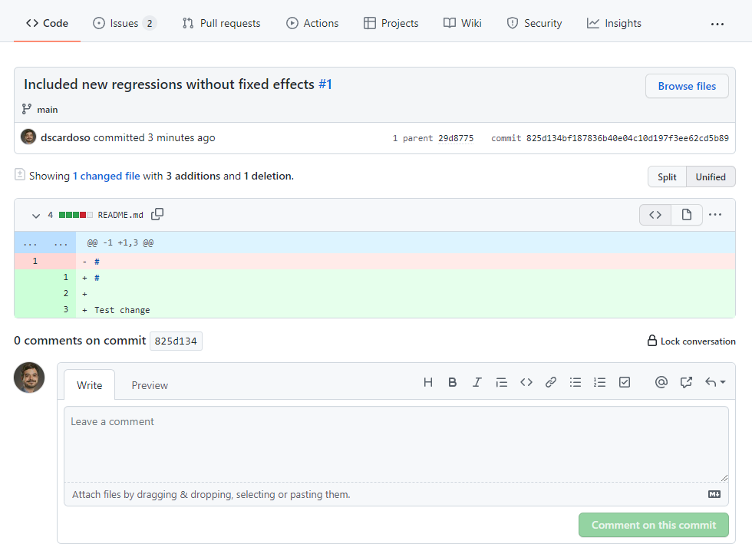Click in the Leave a comment field
Screen dimensions: 752x554
pos(396,444)
